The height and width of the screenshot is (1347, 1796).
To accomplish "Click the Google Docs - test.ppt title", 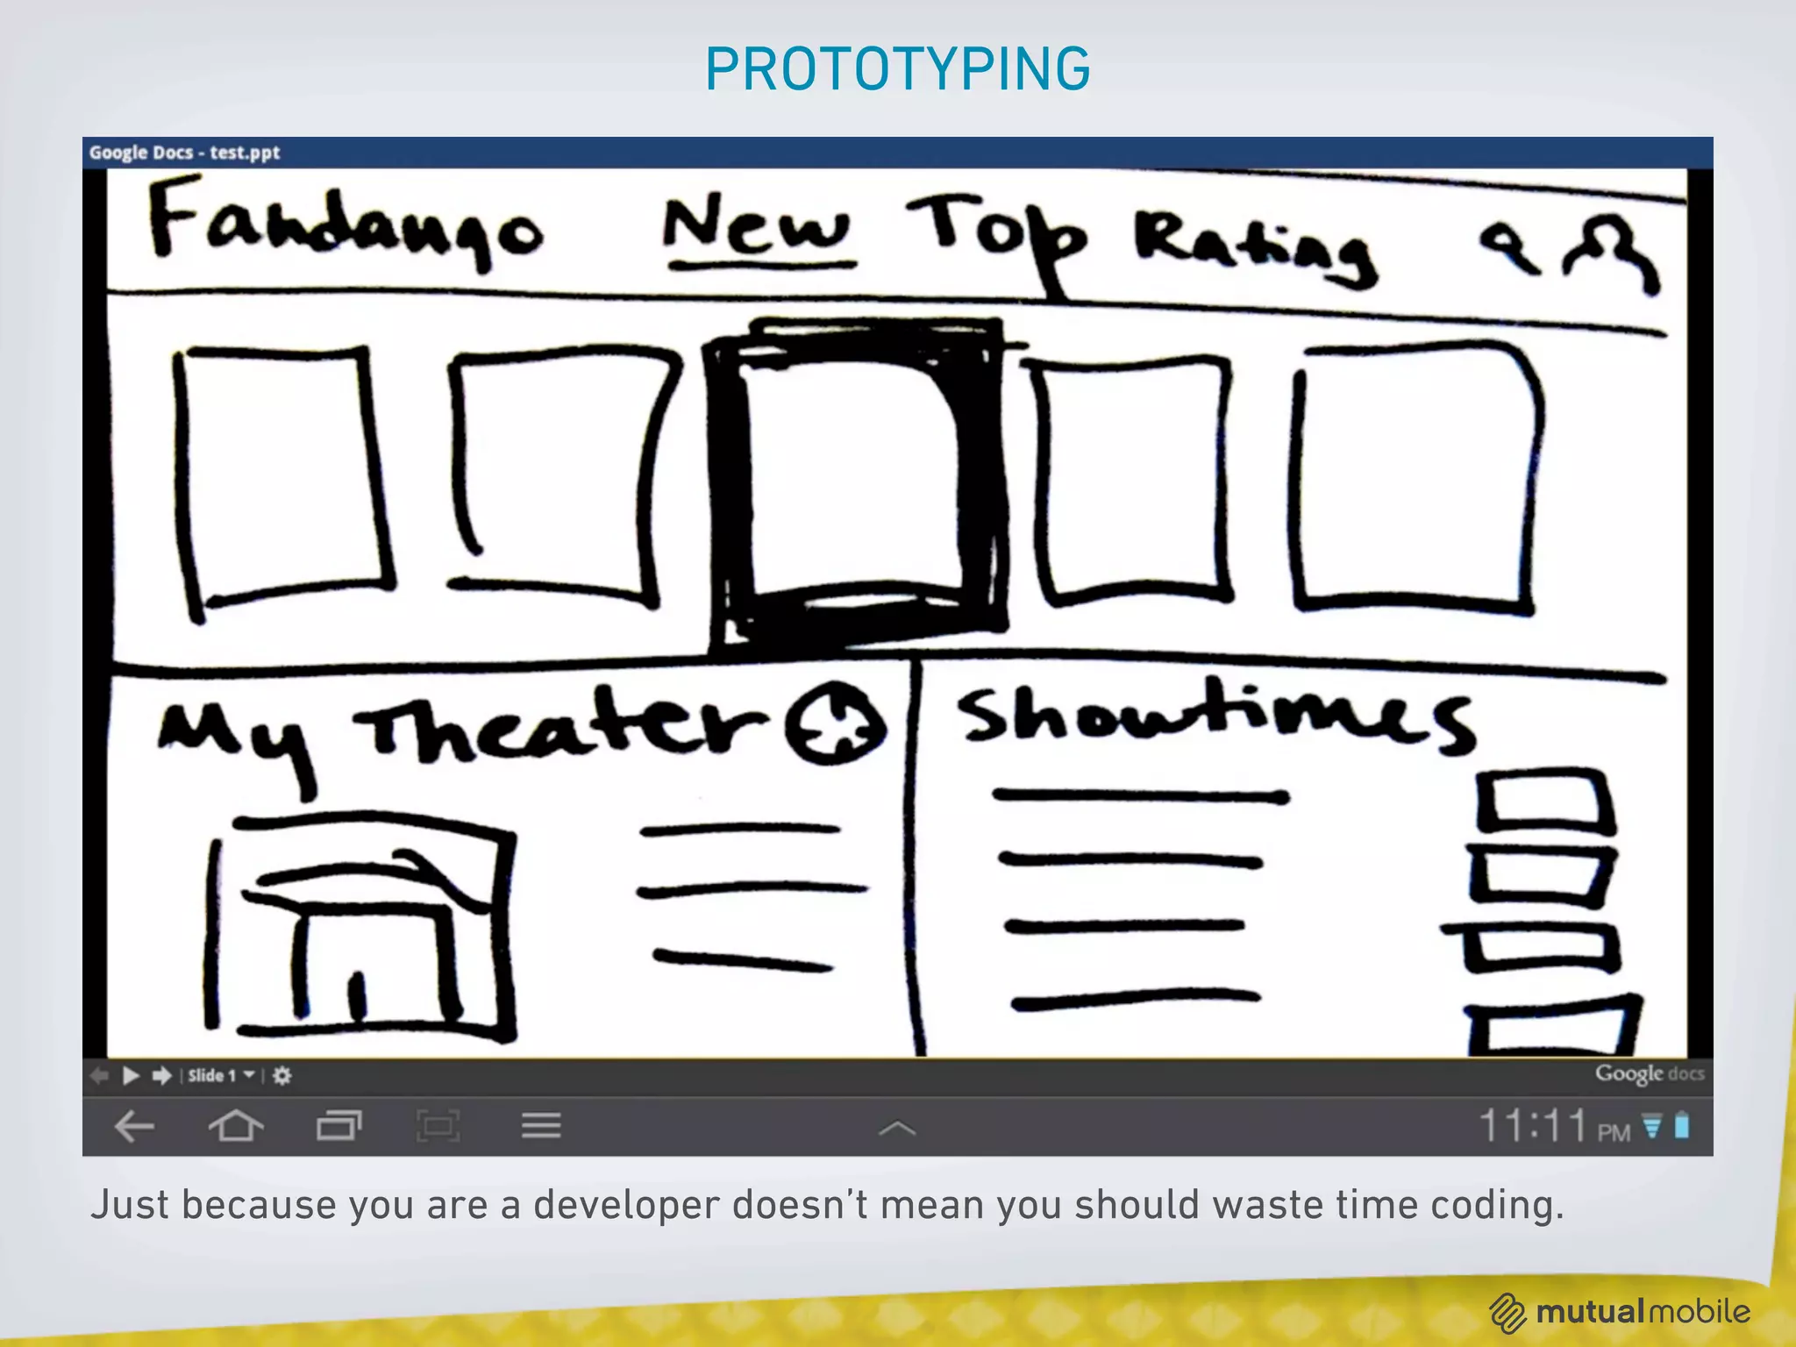I will [x=184, y=153].
